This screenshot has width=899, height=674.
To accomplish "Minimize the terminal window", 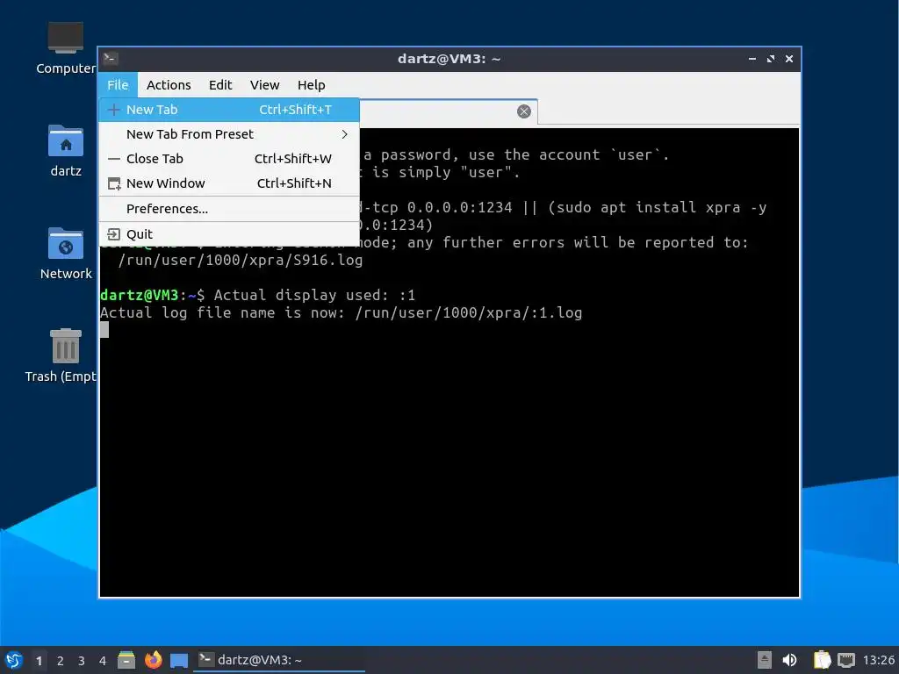I will click(752, 59).
